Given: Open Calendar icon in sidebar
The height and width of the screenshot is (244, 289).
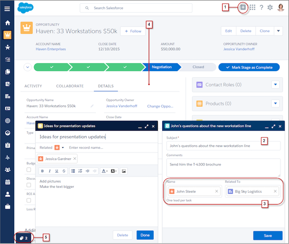Looking at the screenshot, I should 8,182.
